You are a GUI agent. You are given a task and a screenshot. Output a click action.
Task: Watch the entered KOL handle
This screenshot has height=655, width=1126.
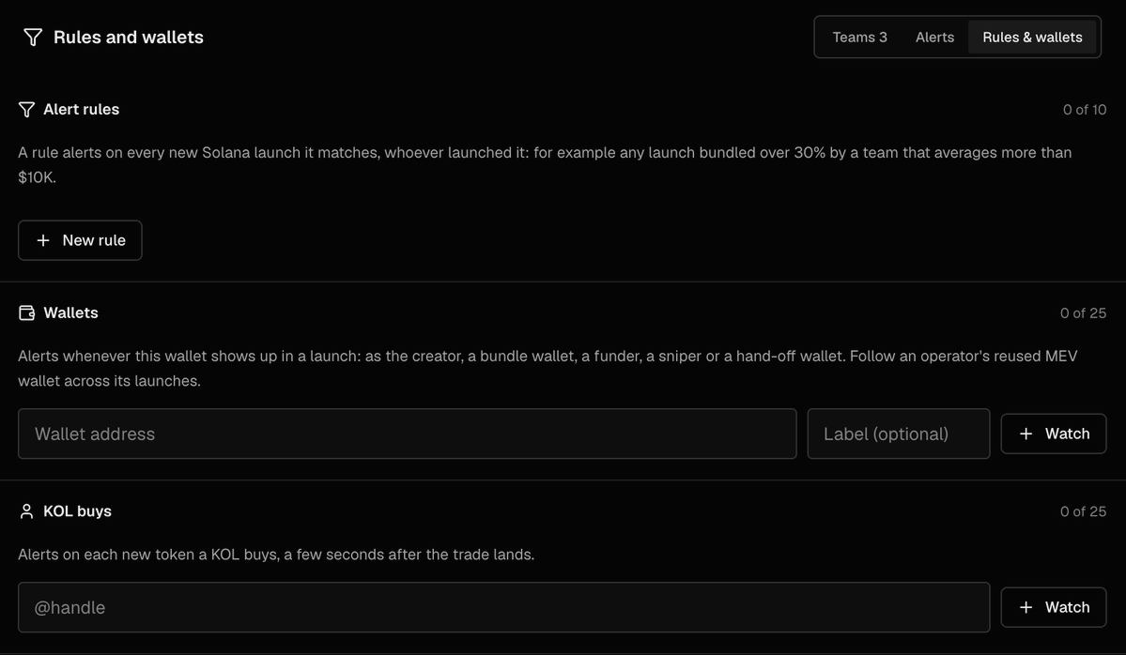click(1054, 608)
